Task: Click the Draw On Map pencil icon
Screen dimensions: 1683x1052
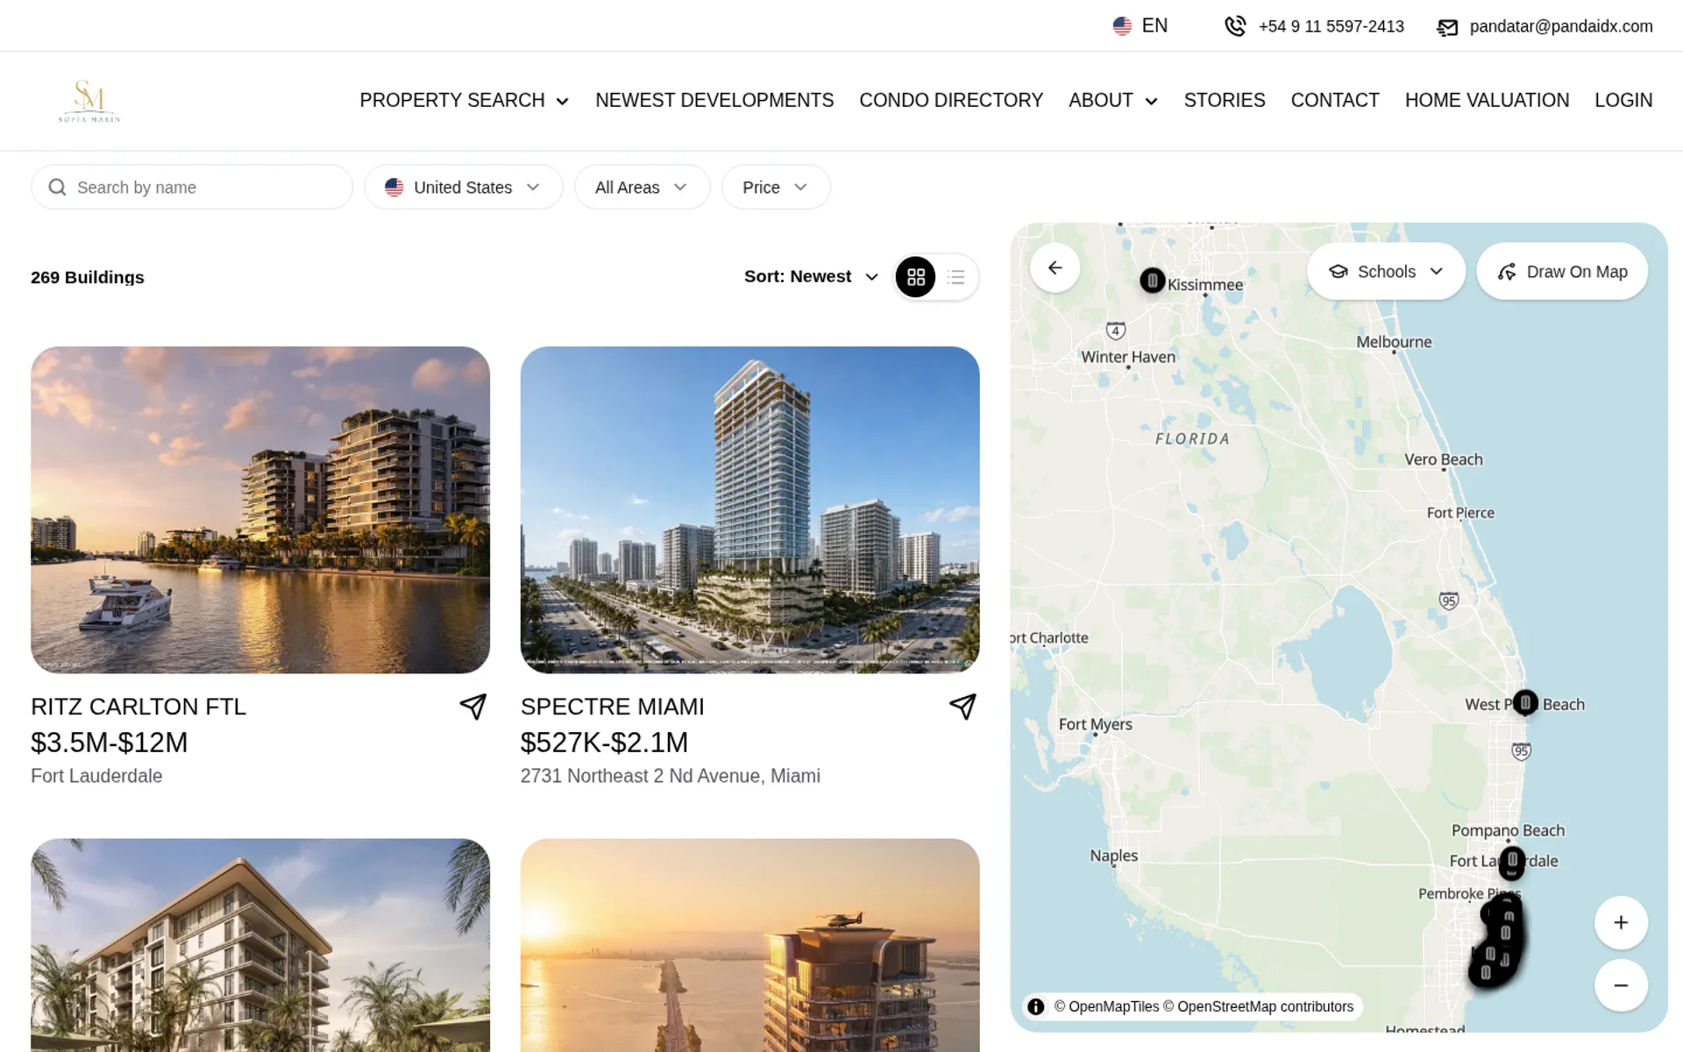Action: point(1507,272)
